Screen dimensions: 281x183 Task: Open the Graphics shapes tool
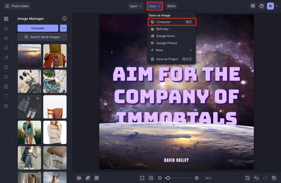point(6,77)
